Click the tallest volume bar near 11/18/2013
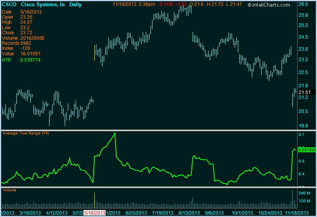 pos(292,199)
